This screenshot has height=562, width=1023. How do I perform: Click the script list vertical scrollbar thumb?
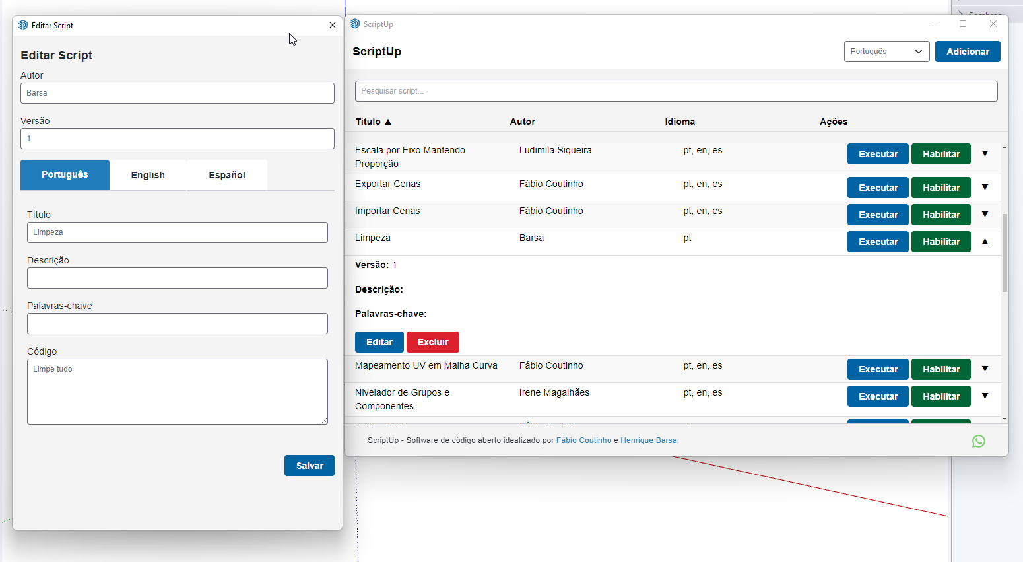pyautogui.click(x=1005, y=253)
